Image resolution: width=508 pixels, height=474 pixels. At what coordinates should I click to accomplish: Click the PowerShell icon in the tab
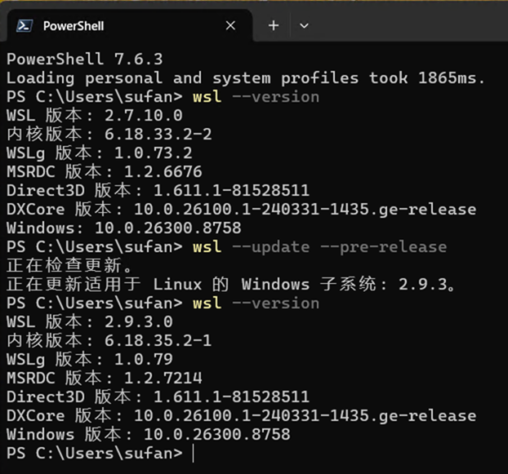coord(25,26)
